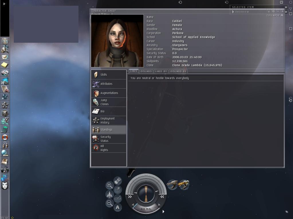This screenshot has width=293, height=219.
Task: Click School of Applied Knowledge text
Action: [194, 37]
